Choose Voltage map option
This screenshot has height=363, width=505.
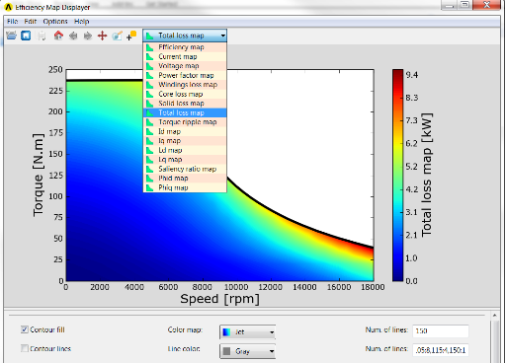tap(185, 66)
